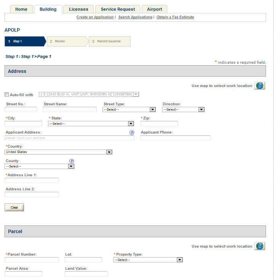Click the Parcel section map globe icon
The width and height of the screenshot is (274, 280).
tap(260, 246)
